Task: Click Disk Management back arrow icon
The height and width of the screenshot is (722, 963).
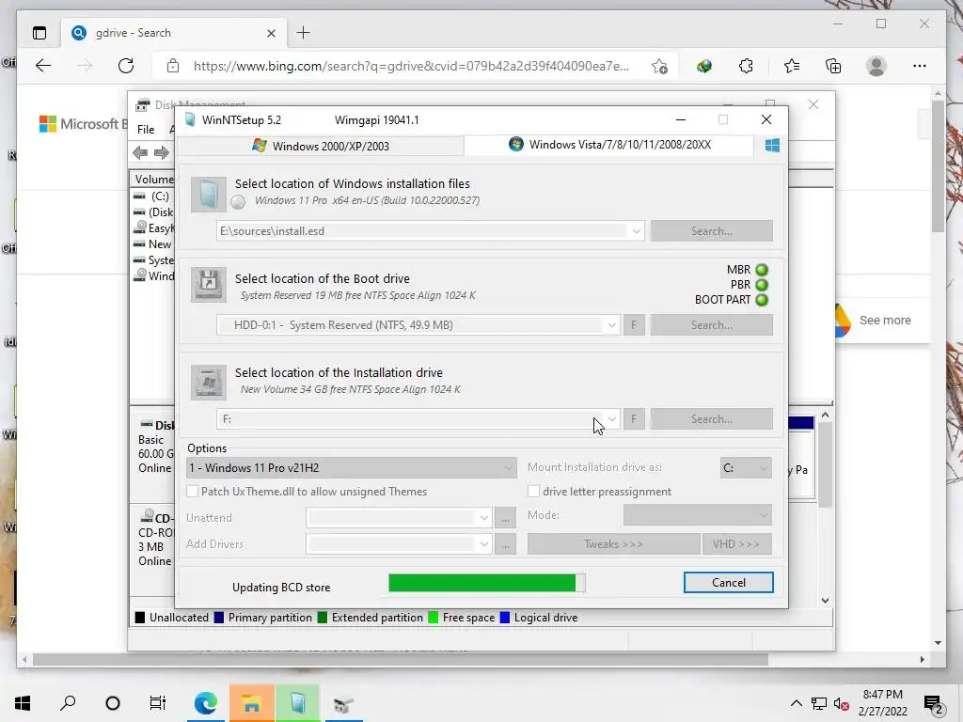Action: tap(140, 153)
